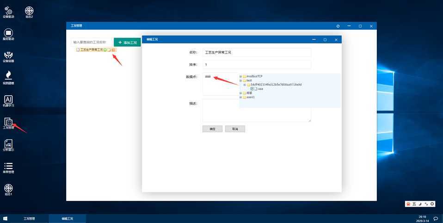Click the 排序 field containing 1
Screen dimensions: 443x223
257,64
